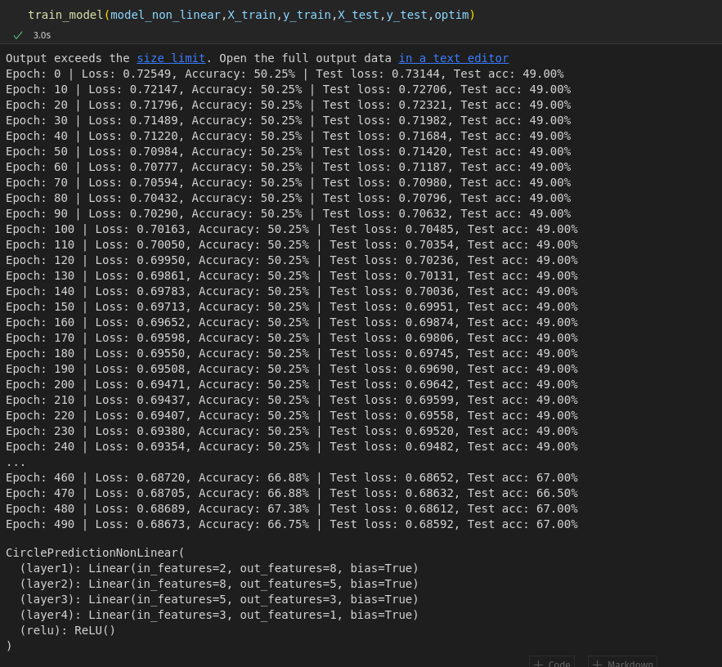Open full output "in a text editor"

(453, 58)
